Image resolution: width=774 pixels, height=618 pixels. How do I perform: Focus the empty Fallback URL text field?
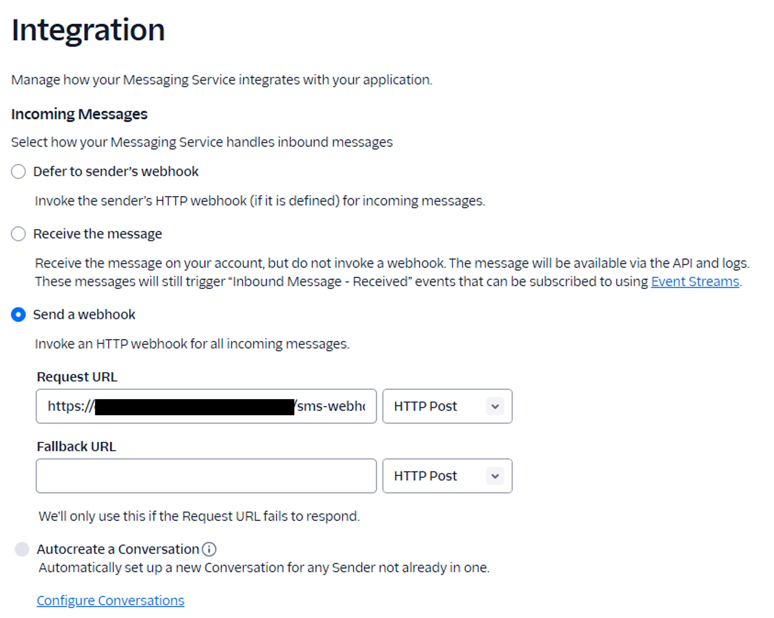point(206,476)
